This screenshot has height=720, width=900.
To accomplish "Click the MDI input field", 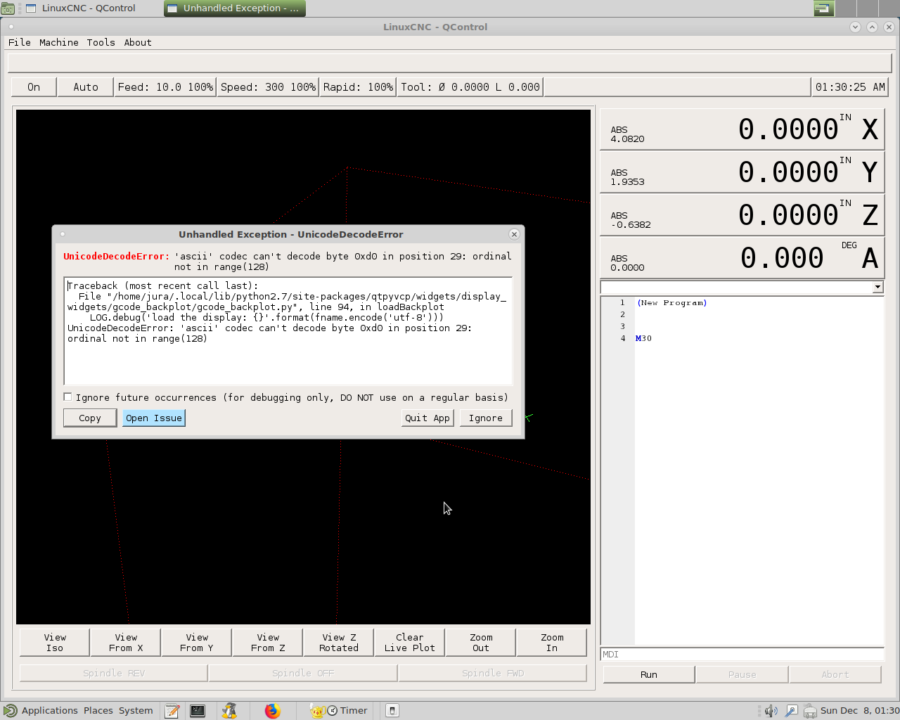I will click(x=742, y=655).
